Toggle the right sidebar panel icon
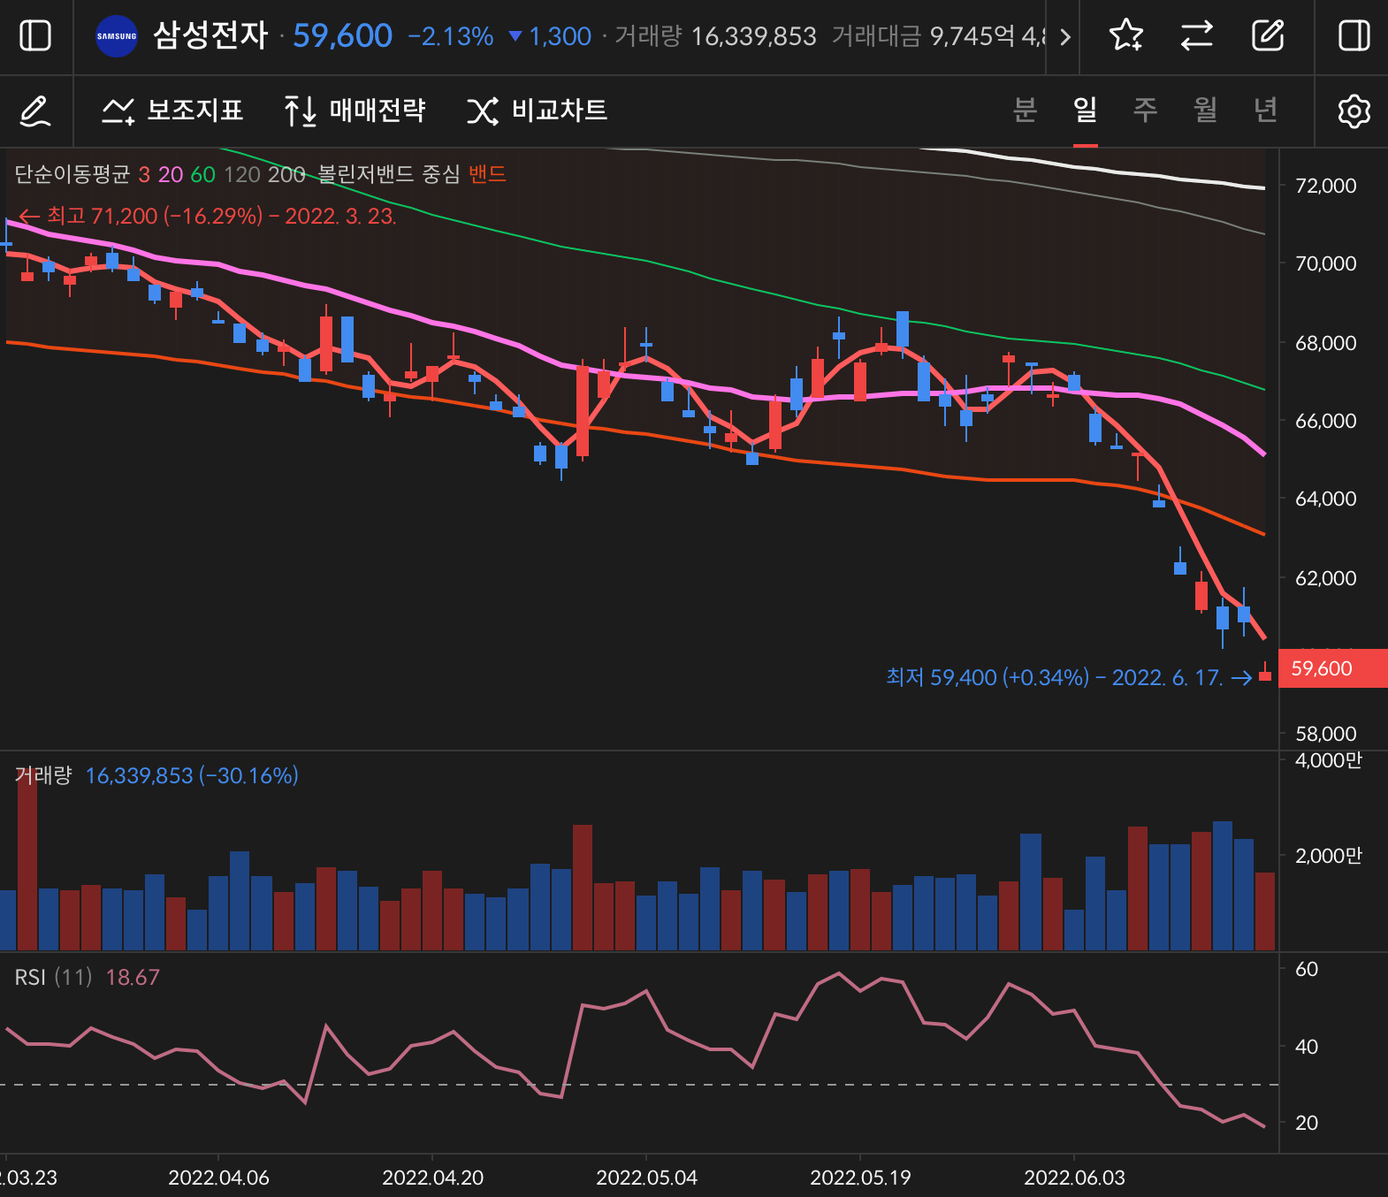 [x=1354, y=36]
